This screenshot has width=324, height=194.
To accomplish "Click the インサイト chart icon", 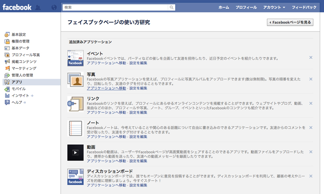I will click(x=7, y=96).
